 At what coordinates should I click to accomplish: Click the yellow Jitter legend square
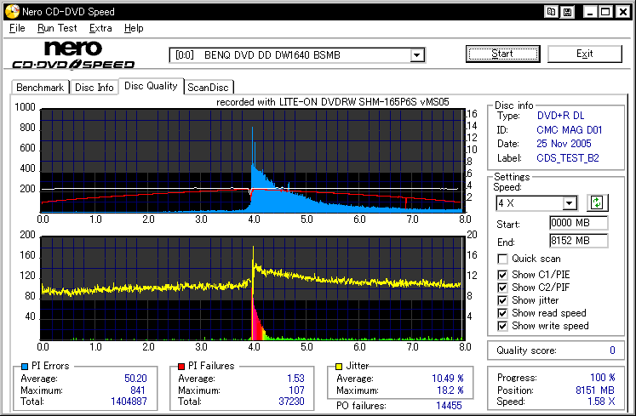(340, 367)
